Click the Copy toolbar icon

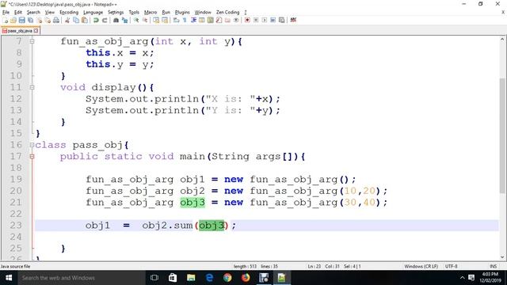point(76,20)
